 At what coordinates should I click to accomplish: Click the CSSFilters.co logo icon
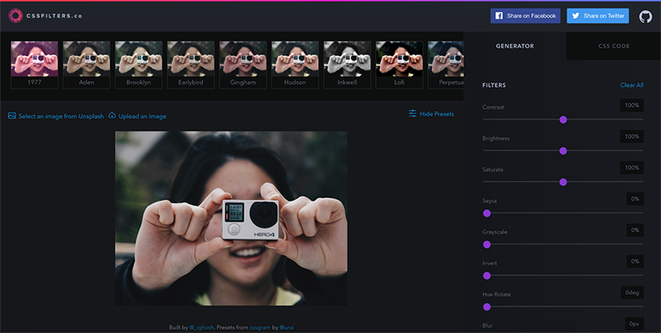tap(16, 16)
